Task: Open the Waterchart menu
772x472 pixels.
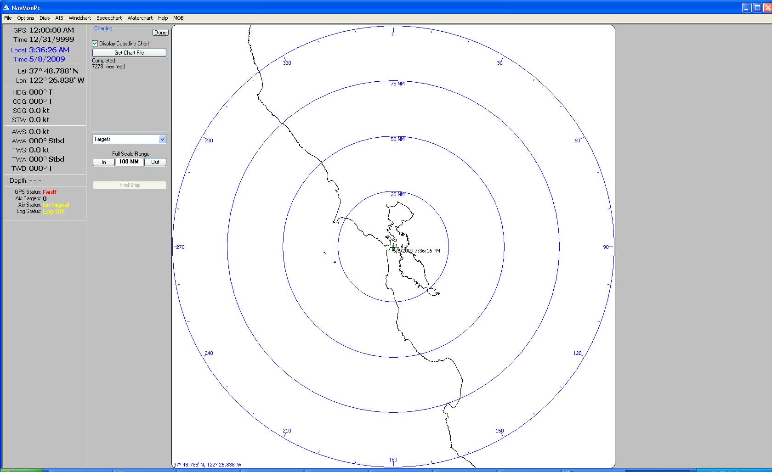Action: tap(140, 18)
